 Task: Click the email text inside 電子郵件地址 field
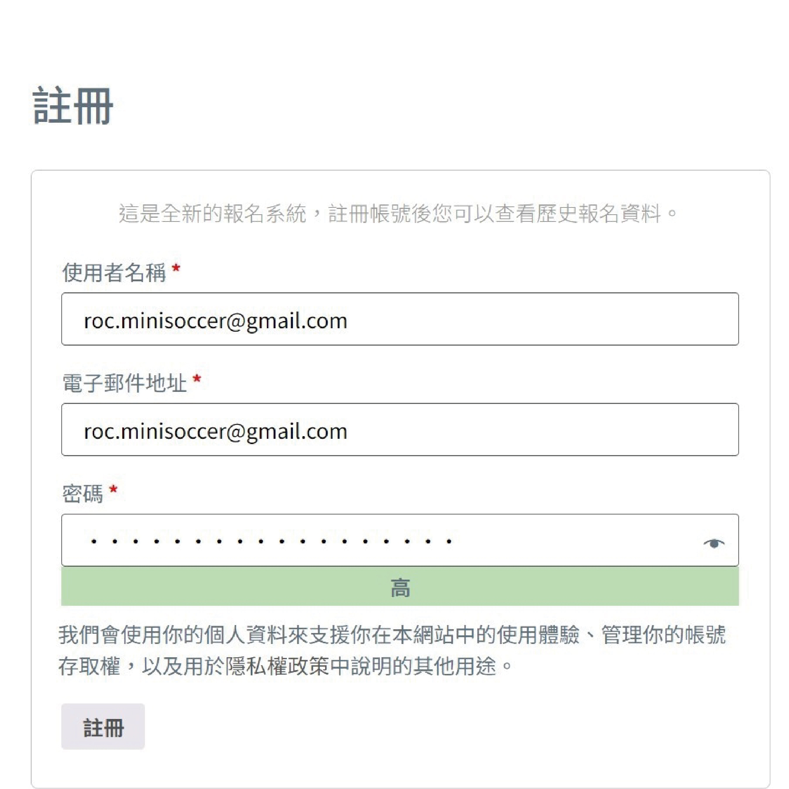(x=215, y=431)
